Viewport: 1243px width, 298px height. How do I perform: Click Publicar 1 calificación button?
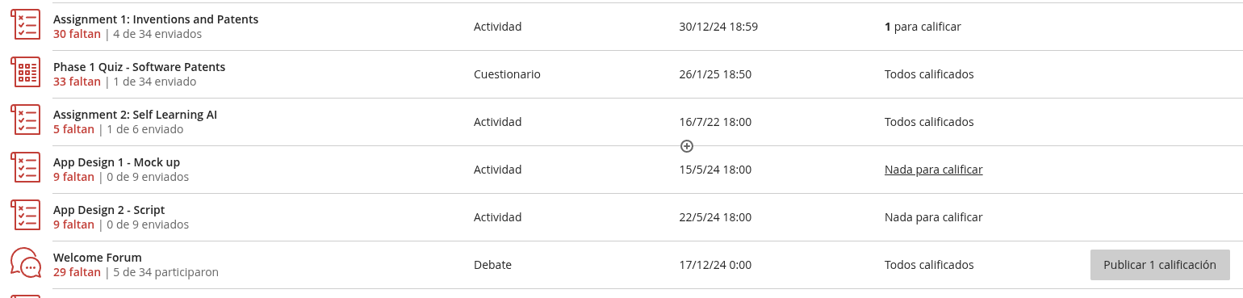coord(1160,265)
